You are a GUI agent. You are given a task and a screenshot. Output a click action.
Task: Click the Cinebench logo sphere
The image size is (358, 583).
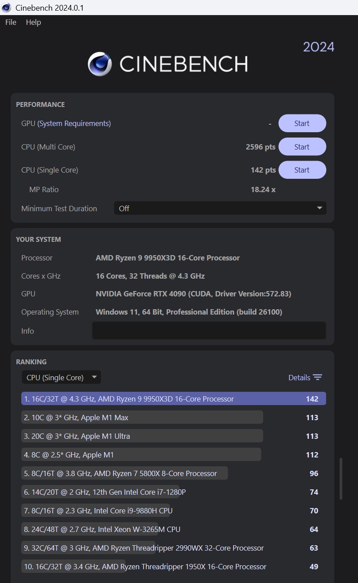point(100,64)
